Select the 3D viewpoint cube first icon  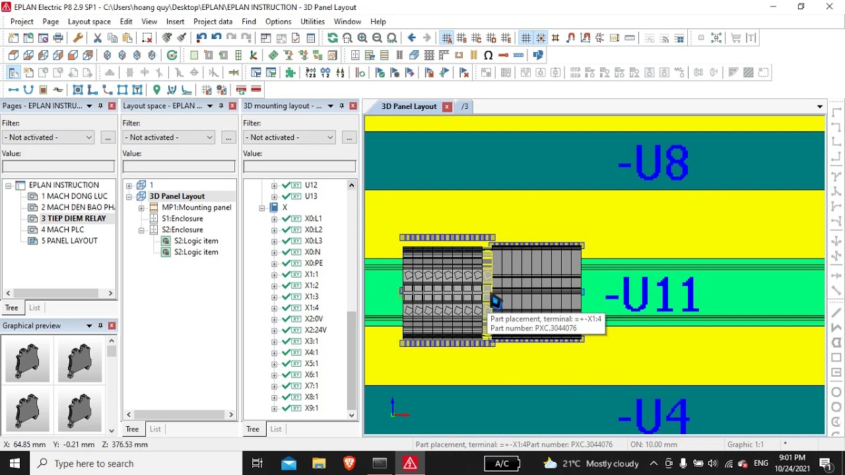[13, 55]
